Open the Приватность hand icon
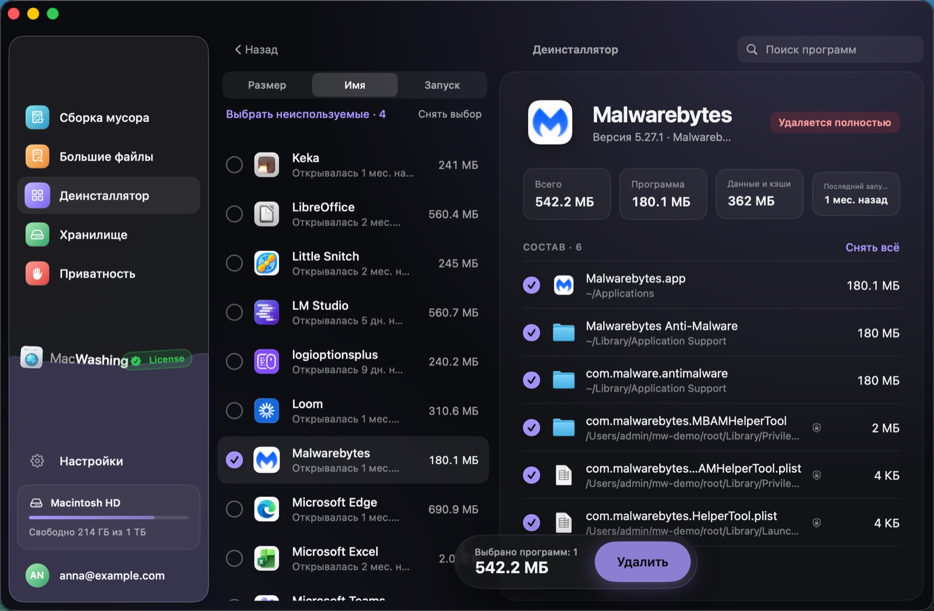934x611 pixels. [x=37, y=274]
